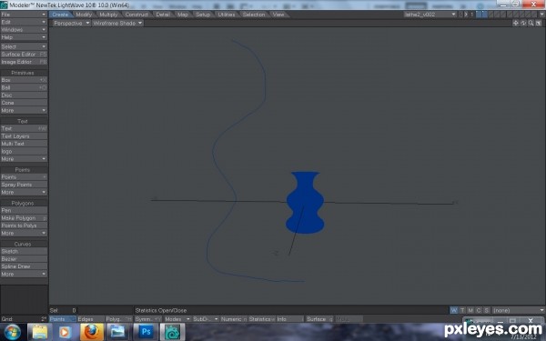Open the SubD-Type dropdown
Screen dimensions: 546x341
click(x=205, y=319)
